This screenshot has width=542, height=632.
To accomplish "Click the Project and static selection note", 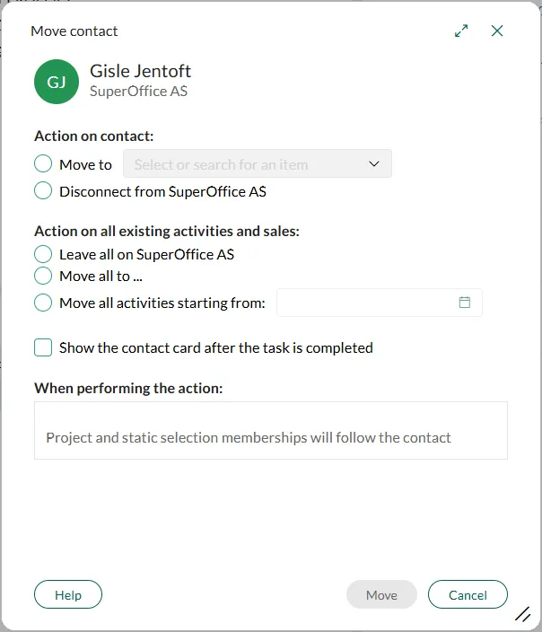I will click(249, 438).
